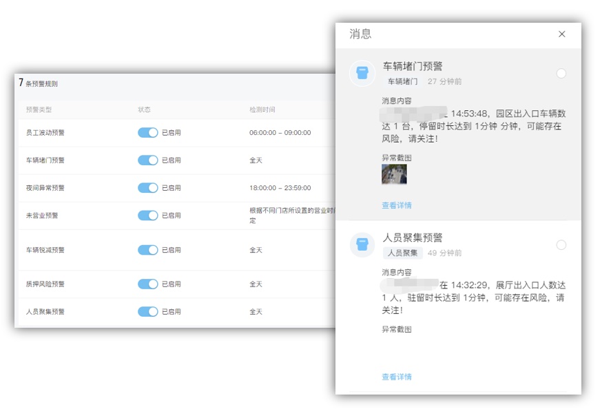611x409 pixels.
Task: Select the 人员聚集预警 message radio button
Action: [x=561, y=245]
